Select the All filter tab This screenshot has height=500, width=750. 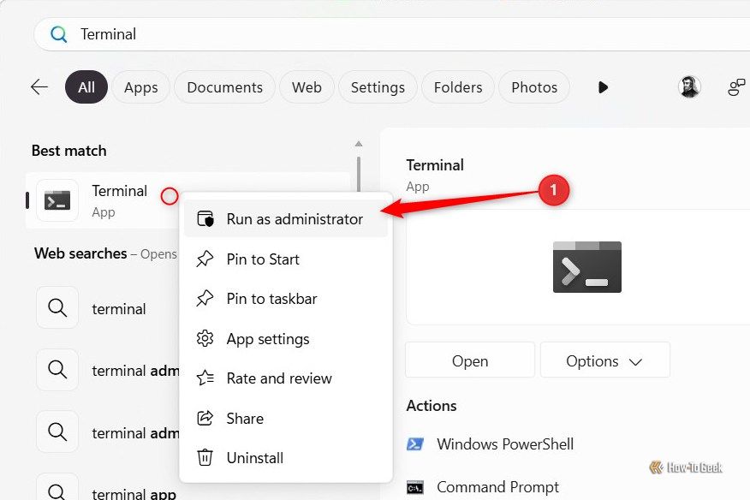pyautogui.click(x=86, y=87)
